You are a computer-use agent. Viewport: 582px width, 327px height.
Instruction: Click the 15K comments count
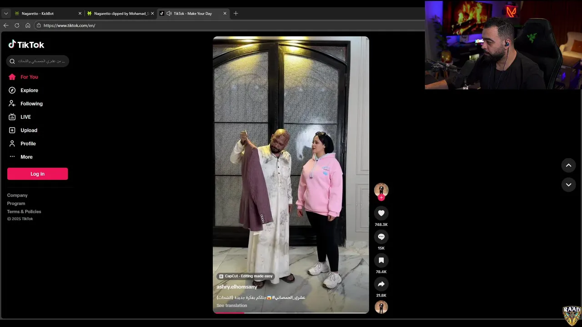[x=381, y=248]
